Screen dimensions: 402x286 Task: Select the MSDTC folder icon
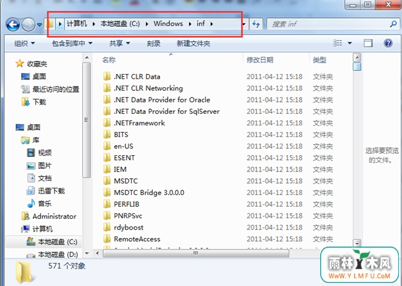[107, 181]
